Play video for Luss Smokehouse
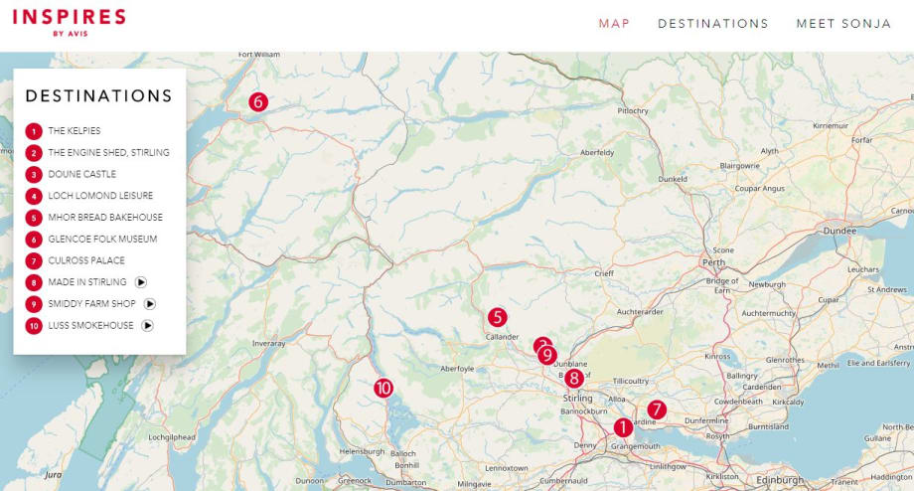Viewport: 914px width, 491px height. coord(147,325)
